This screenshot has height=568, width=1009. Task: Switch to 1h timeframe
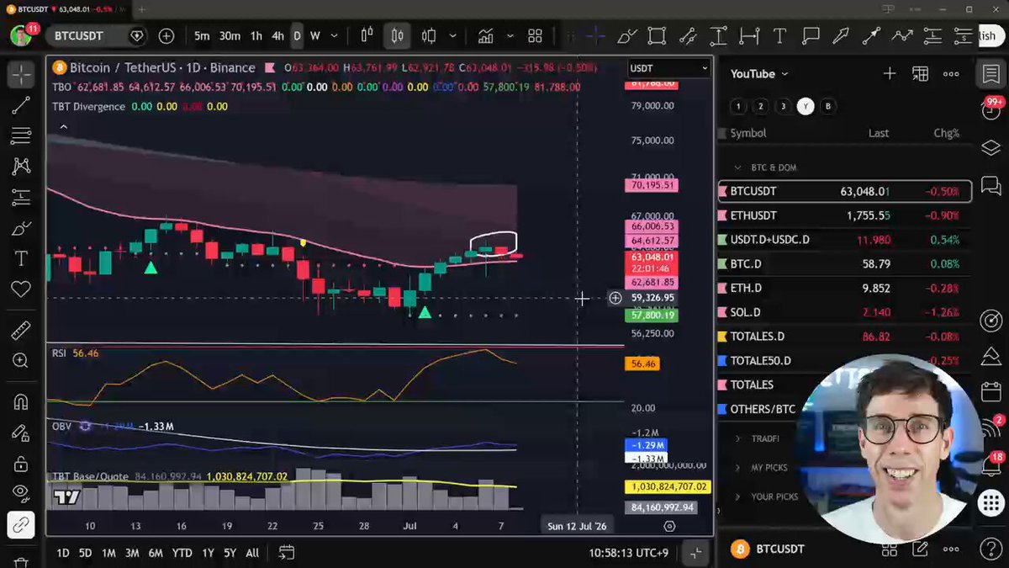coord(256,36)
